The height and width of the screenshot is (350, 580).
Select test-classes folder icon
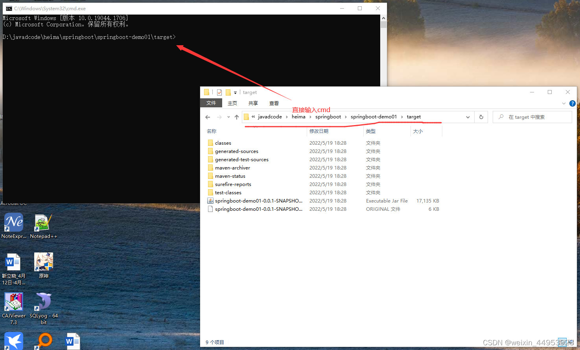coord(210,192)
